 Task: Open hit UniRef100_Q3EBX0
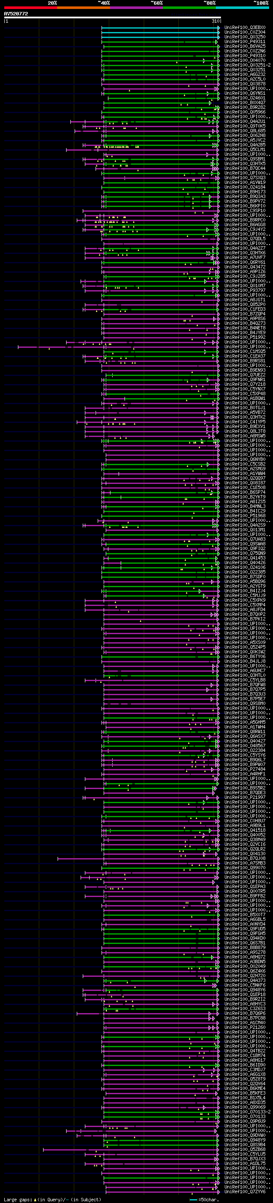(x=245, y=28)
